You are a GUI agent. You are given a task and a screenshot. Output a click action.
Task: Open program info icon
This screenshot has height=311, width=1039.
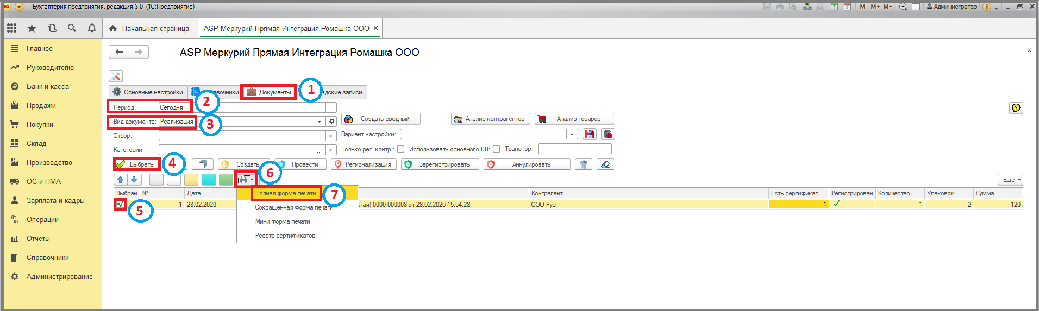coord(987,7)
